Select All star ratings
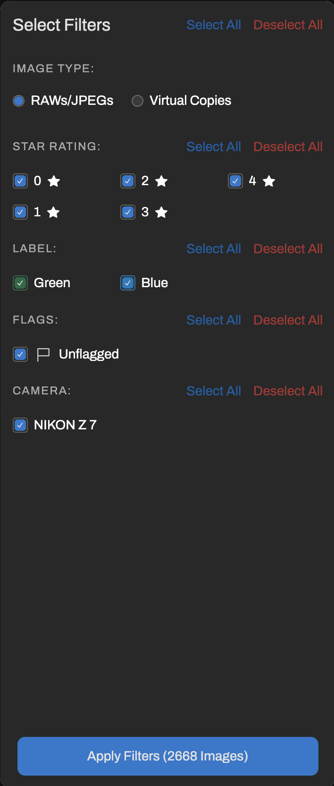Viewport: 334px width, 786px height. [214, 147]
